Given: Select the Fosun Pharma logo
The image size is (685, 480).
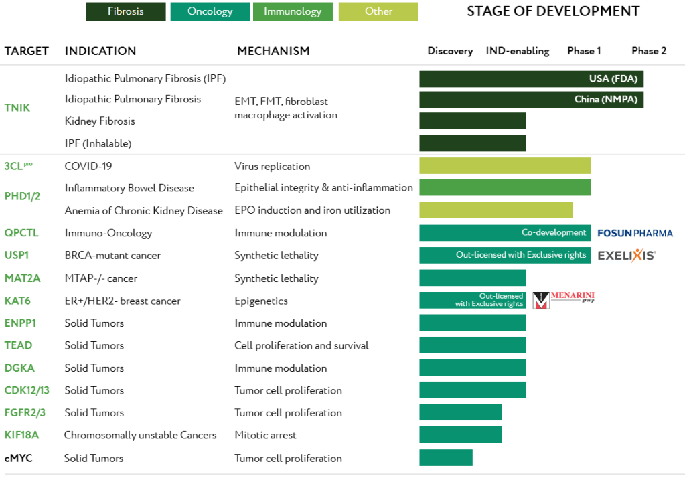Looking at the screenshot, I should (635, 233).
